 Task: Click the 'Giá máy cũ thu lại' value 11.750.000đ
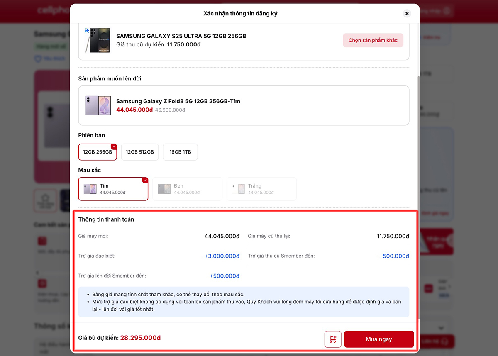(x=393, y=236)
